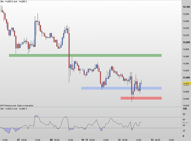Viewport: 191px width, 141px height.
Task: Click the 14,900 price axis label
Action: (x=186, y=78)
